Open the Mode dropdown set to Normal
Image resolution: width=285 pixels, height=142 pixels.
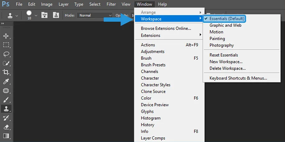click(x=94, y=16)
